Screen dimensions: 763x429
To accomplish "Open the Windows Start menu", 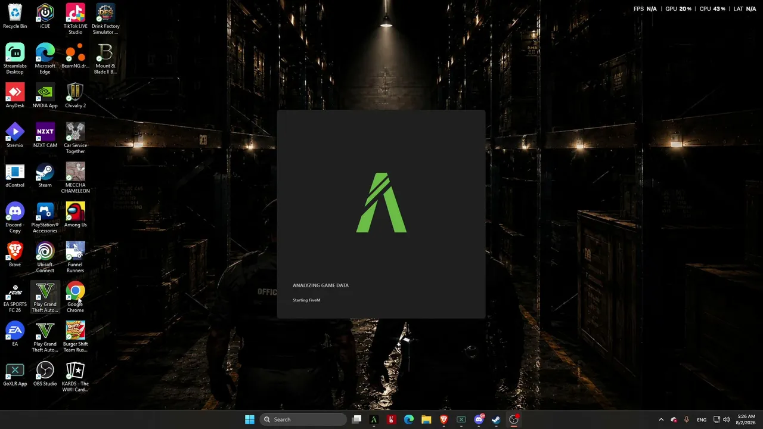I will (250, 419).
